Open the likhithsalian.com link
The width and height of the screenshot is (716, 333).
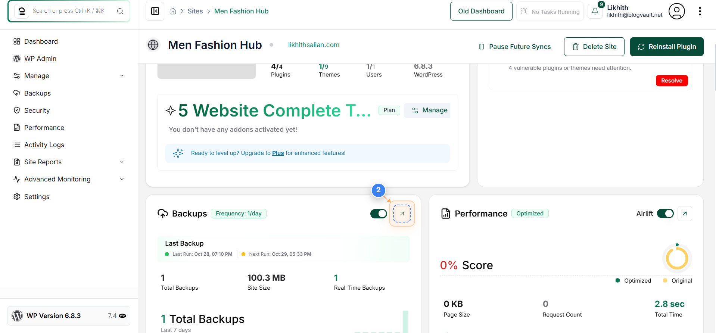pyautogui.click(x=314, y=45)
